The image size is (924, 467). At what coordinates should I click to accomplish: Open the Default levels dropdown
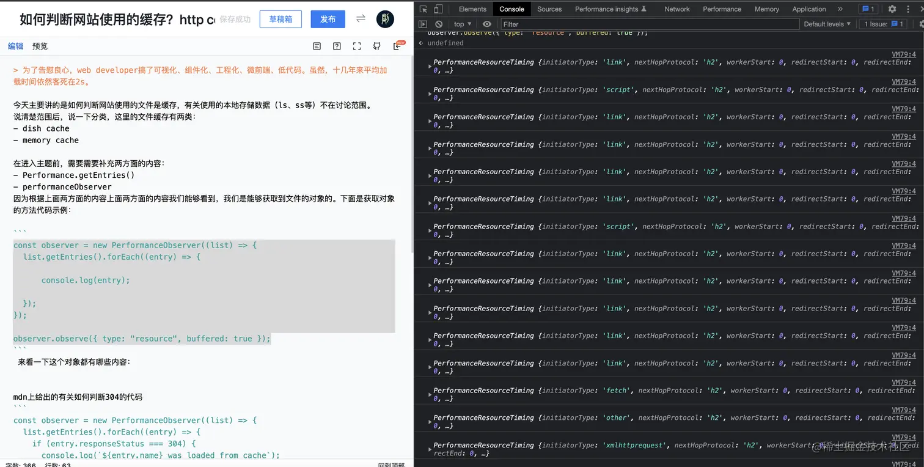point(827,24)
